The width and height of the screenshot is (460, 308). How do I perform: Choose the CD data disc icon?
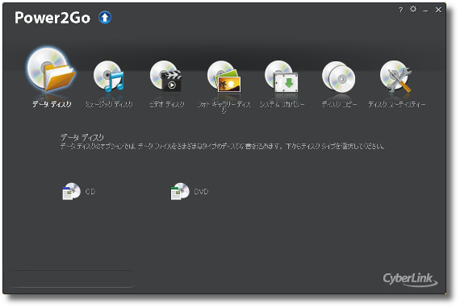[71, 191]
